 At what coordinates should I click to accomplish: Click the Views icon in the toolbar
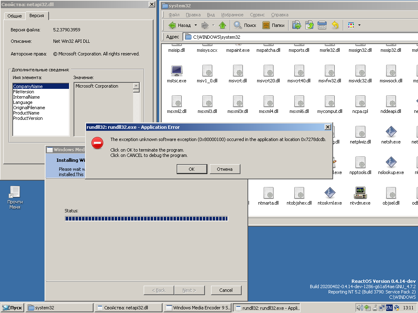coord(351,25)
